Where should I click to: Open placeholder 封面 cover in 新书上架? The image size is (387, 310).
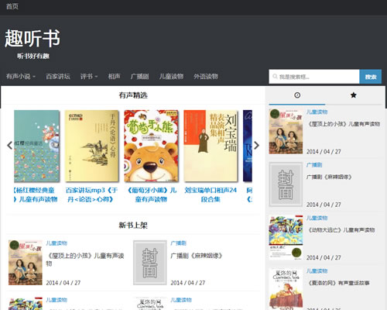pyautogui.click(x=150, y=263)
